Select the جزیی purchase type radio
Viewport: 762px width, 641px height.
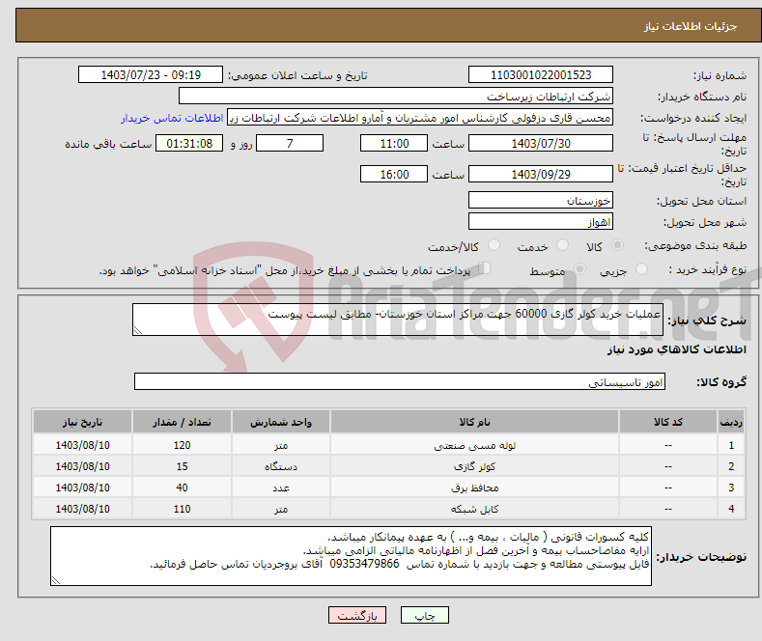pyautogui.click(x=641, y=269)
